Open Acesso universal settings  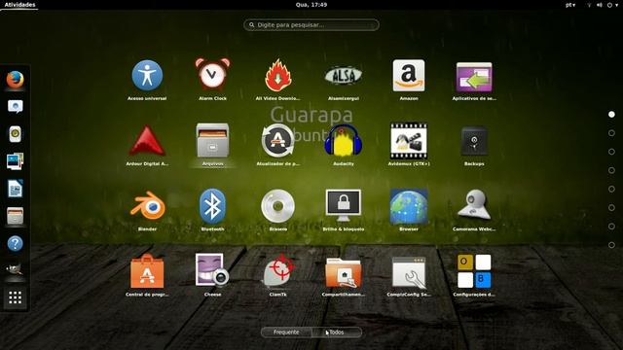pos(147,76)
